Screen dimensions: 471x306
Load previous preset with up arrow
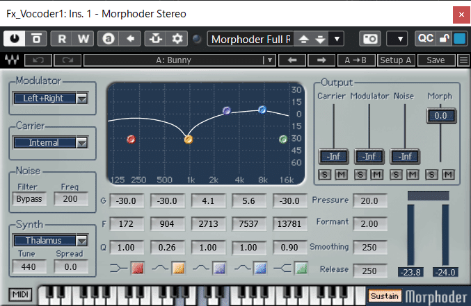304,39
